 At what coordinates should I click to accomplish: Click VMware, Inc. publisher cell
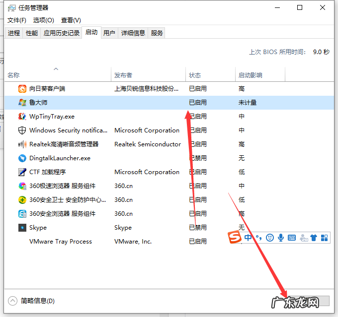pos(133,242)
